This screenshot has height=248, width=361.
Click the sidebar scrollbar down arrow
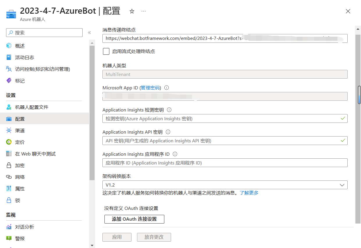[92, 245]
